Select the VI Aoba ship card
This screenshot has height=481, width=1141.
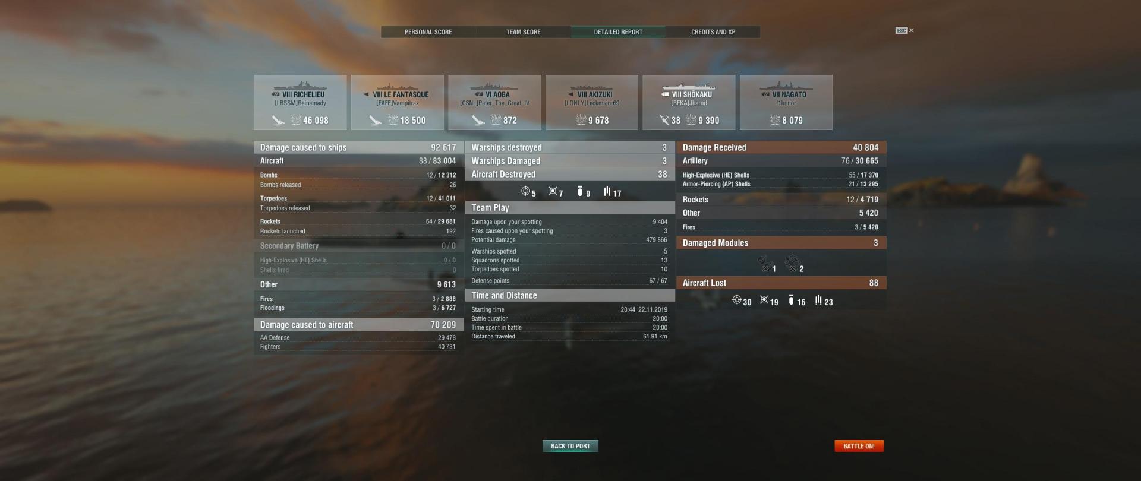(494, 102)
